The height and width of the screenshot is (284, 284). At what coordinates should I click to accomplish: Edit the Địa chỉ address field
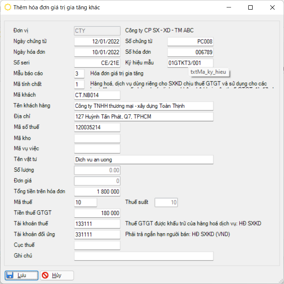tap(143, 117)
